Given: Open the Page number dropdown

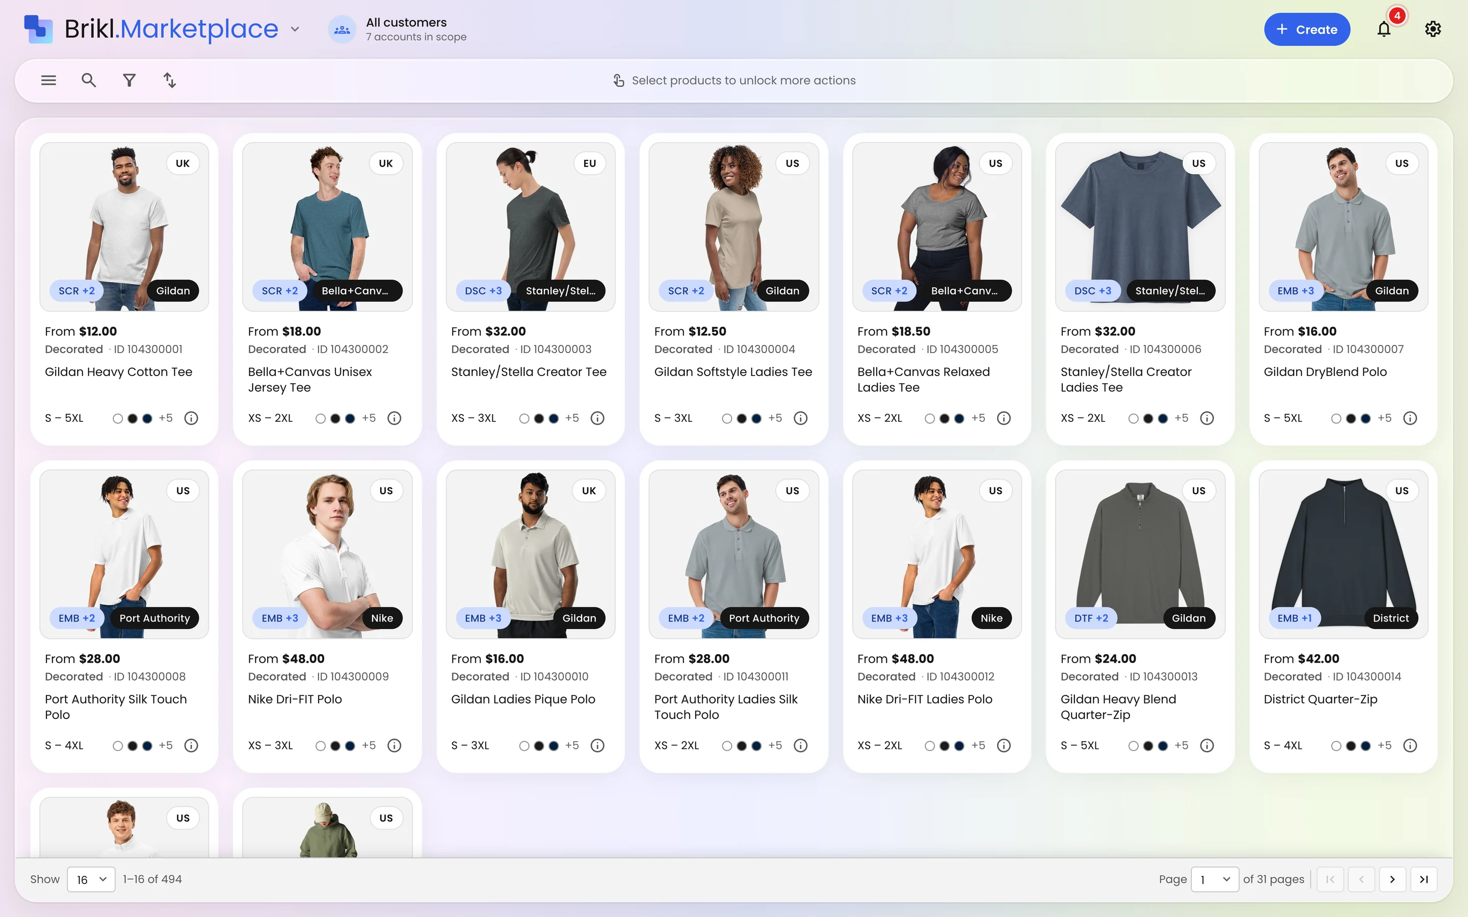Looking at the screenshot, I should (1215, 879).
